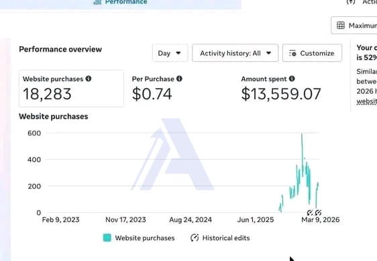The height and width of the screenshot is (261, 377).
Task: Open the Day granularity dropdown
Action: tap(170, 53)
